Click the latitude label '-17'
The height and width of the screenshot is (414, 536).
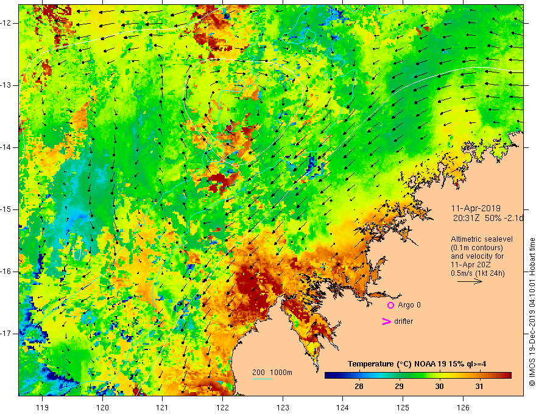[6, 334]
